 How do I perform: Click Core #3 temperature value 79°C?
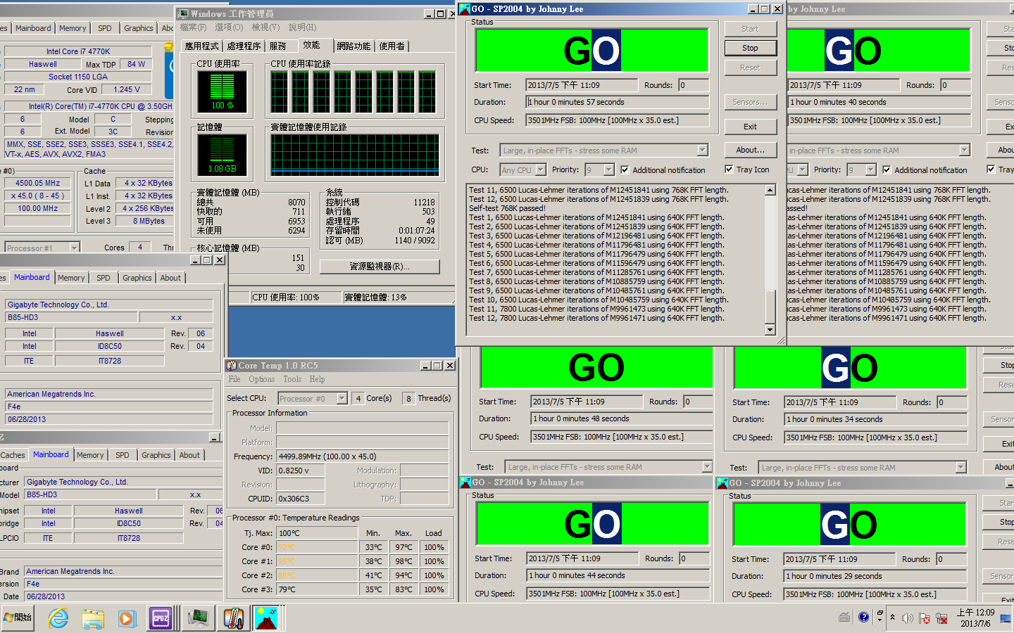click(x=317, y=589)
